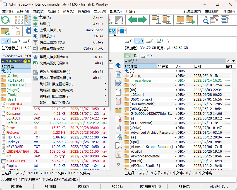Click the large green back arrow icon
This screenshot has width=237, height=190.
coord(132,20)
